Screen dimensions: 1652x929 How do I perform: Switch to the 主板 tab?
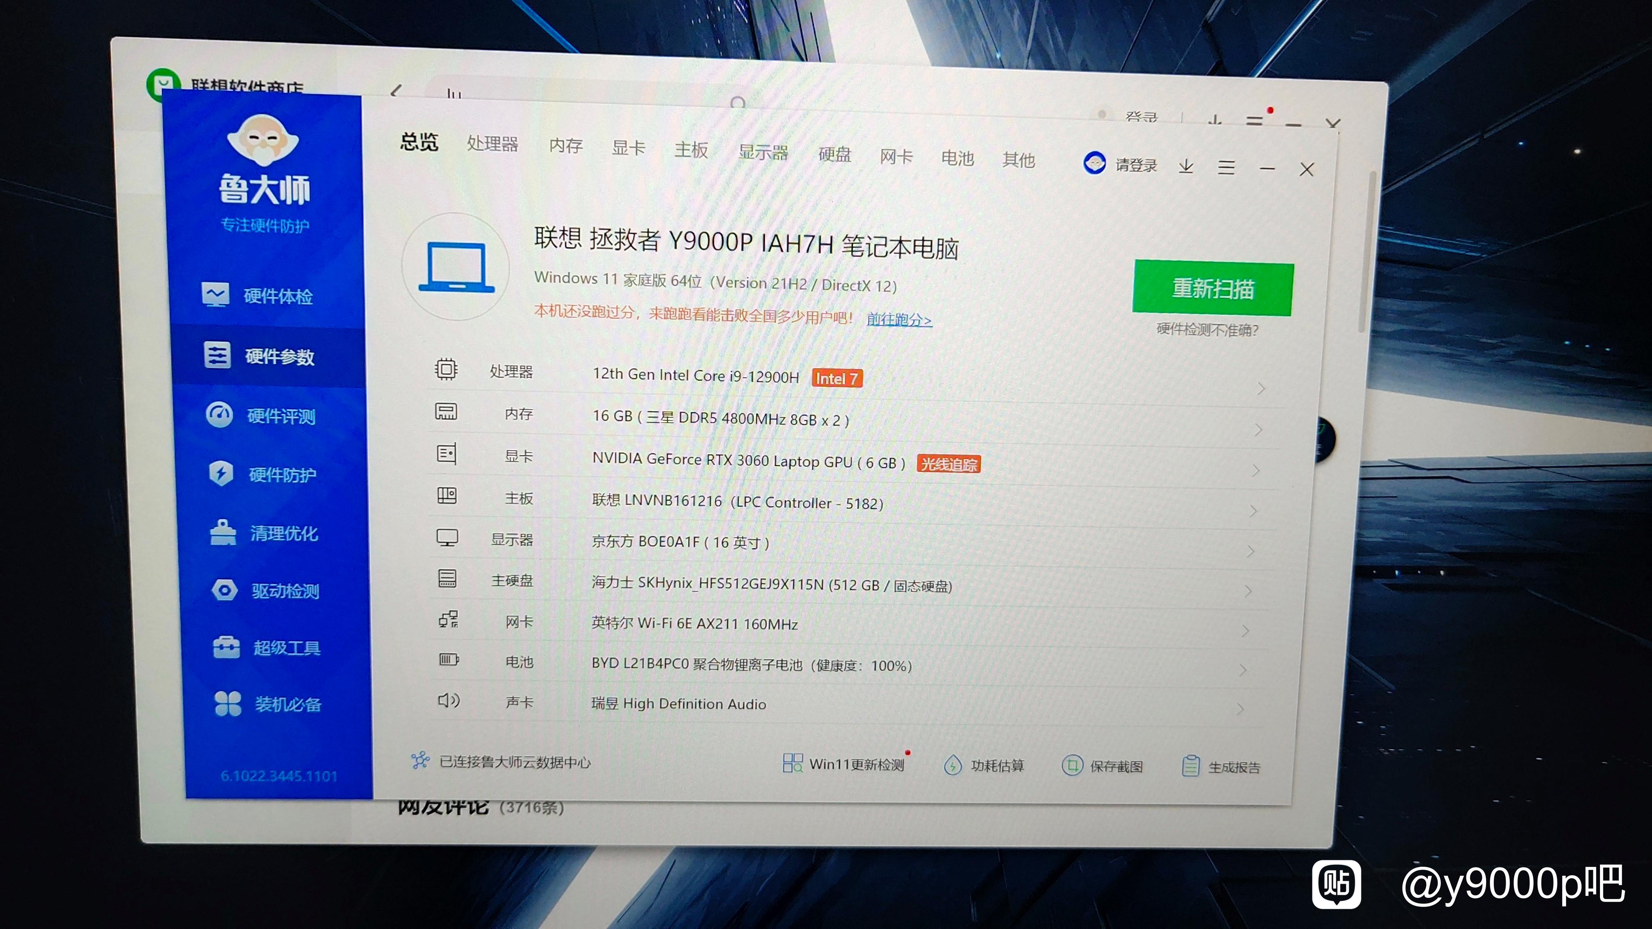click(x=691, y=150)
